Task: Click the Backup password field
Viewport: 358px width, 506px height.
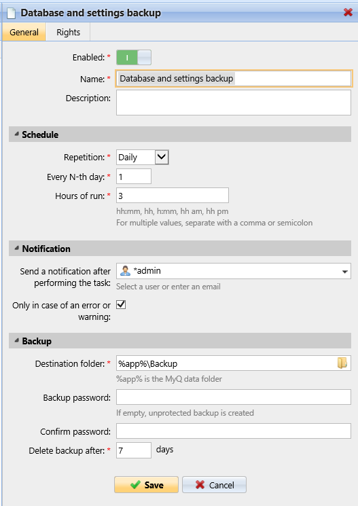Action: 234,397
